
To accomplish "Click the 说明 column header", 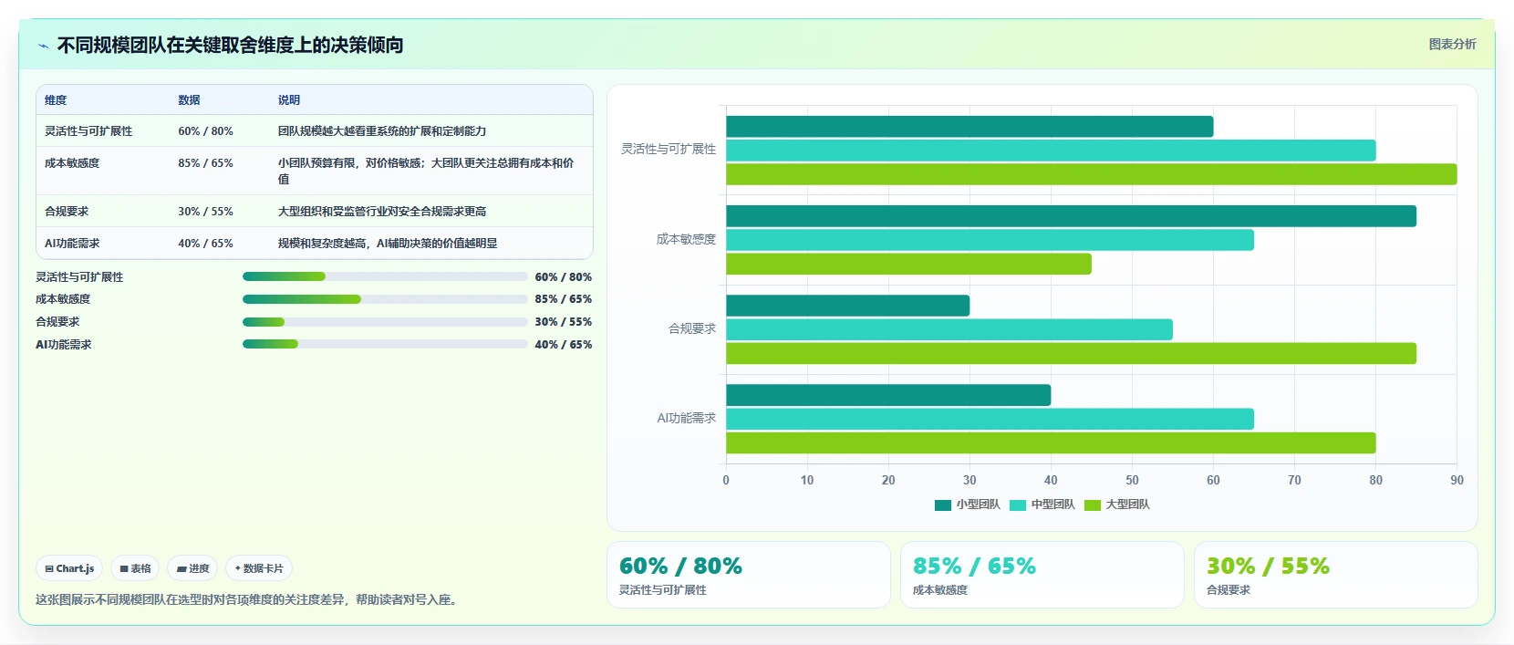I will pyautogui.click(x=289, y=100).
